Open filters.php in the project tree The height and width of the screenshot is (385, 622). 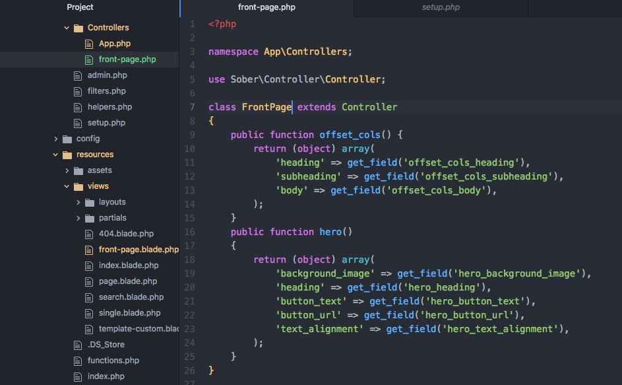coord(106,91)
